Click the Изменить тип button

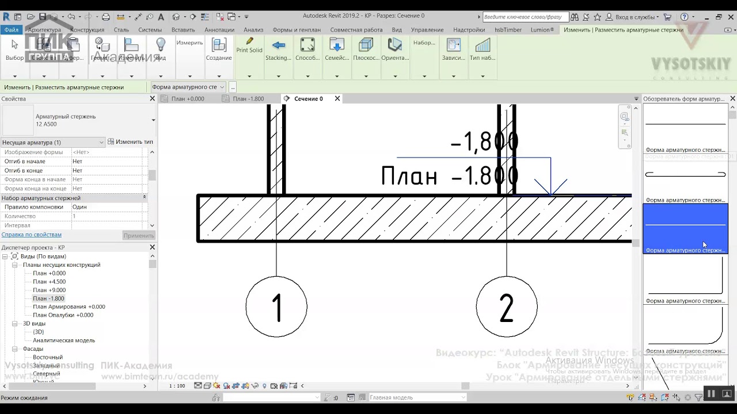(131, 142)
